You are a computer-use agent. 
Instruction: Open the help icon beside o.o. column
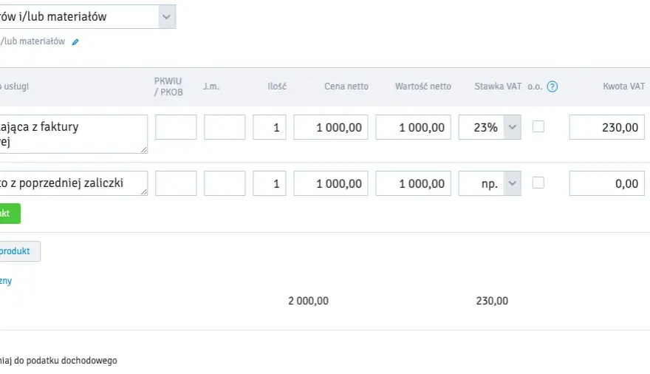pos(552,86)
